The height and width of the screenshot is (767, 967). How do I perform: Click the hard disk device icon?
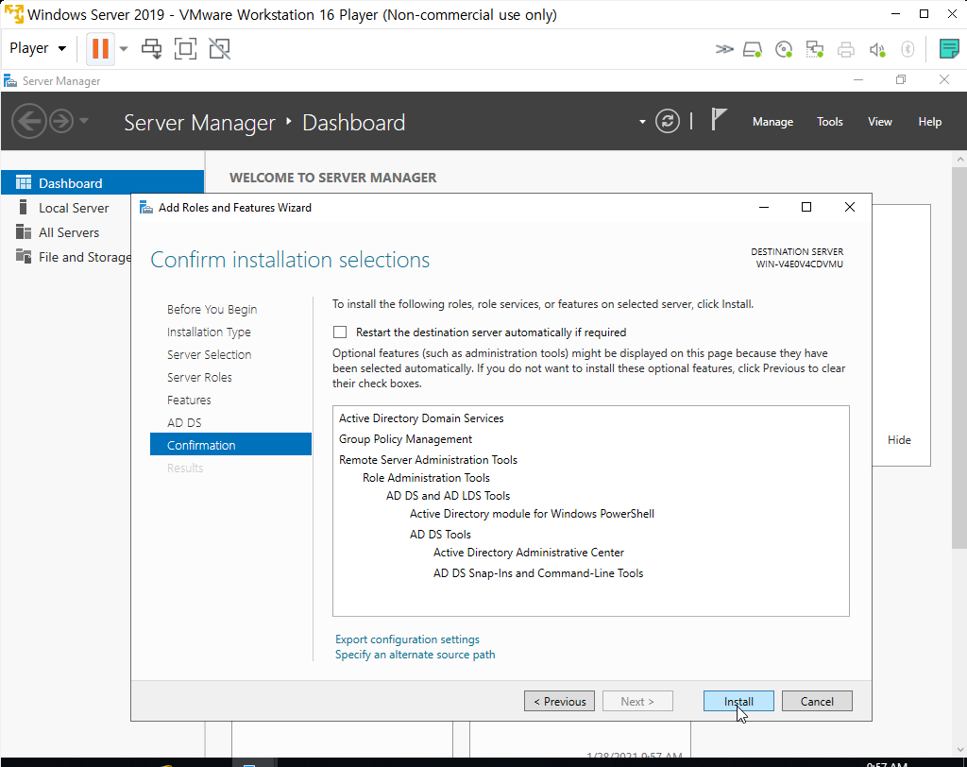(x=753, y=49)
